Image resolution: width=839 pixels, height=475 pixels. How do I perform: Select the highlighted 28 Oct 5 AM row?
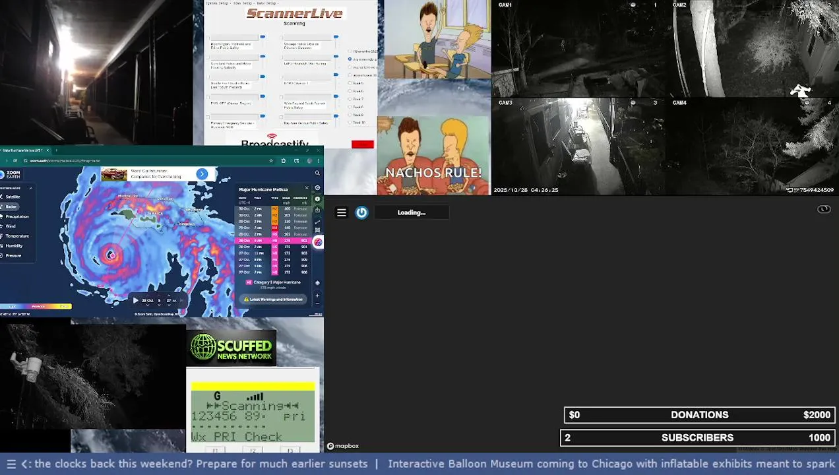274,241
